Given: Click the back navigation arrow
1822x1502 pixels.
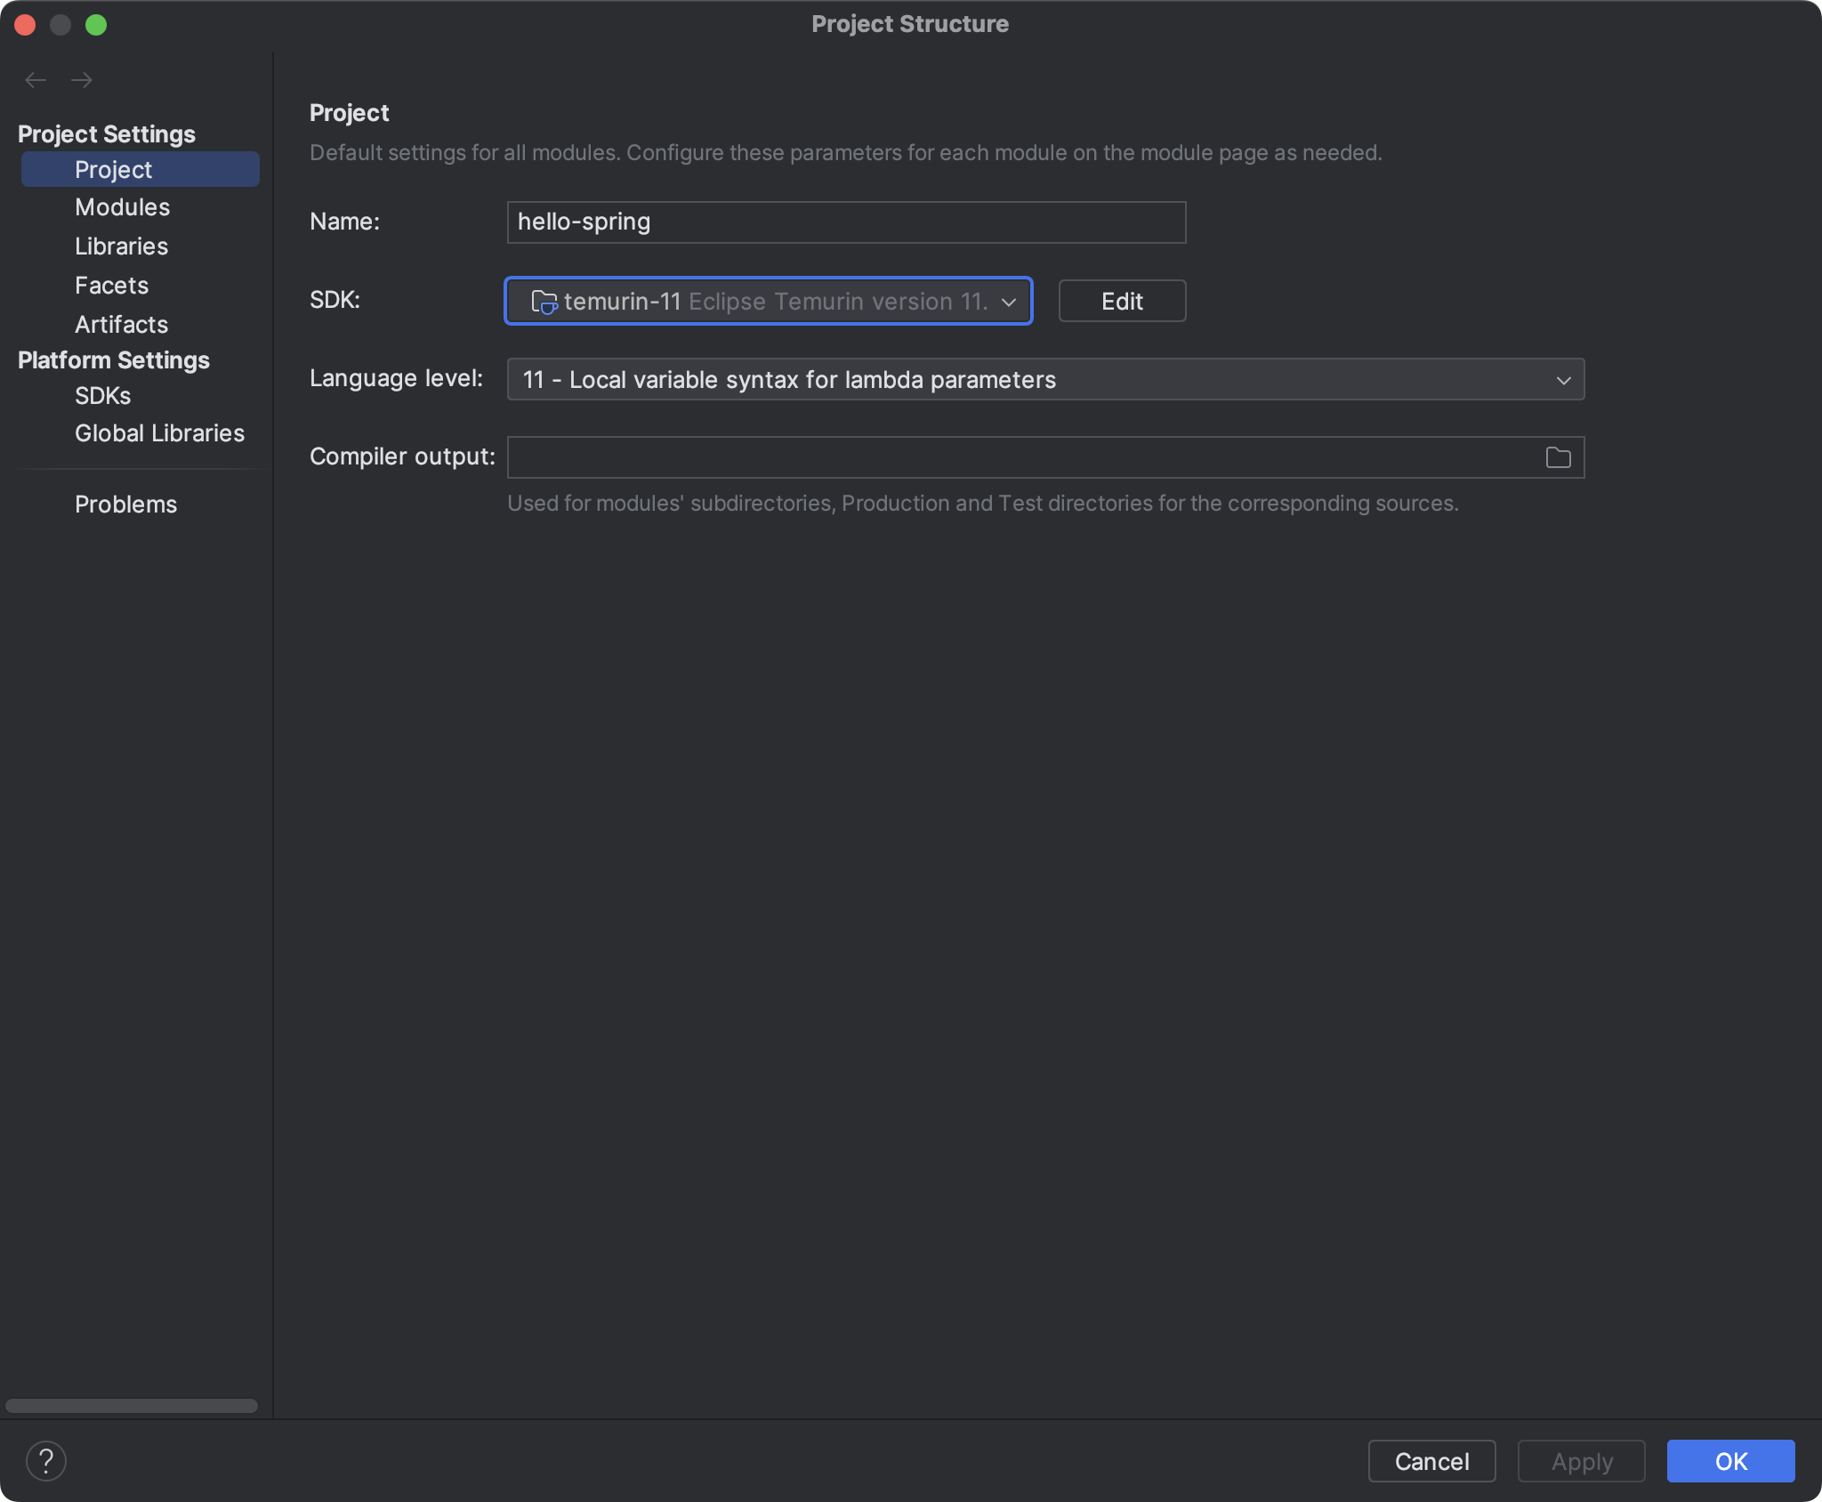Looking at the screenshot, I should pos(36,80).
